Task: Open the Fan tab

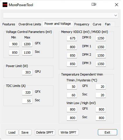Action: 108,24
